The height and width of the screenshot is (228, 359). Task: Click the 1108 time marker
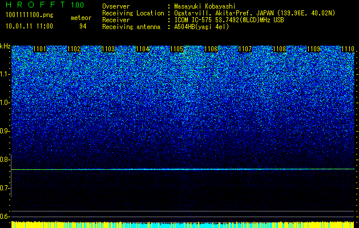point(280,49)
